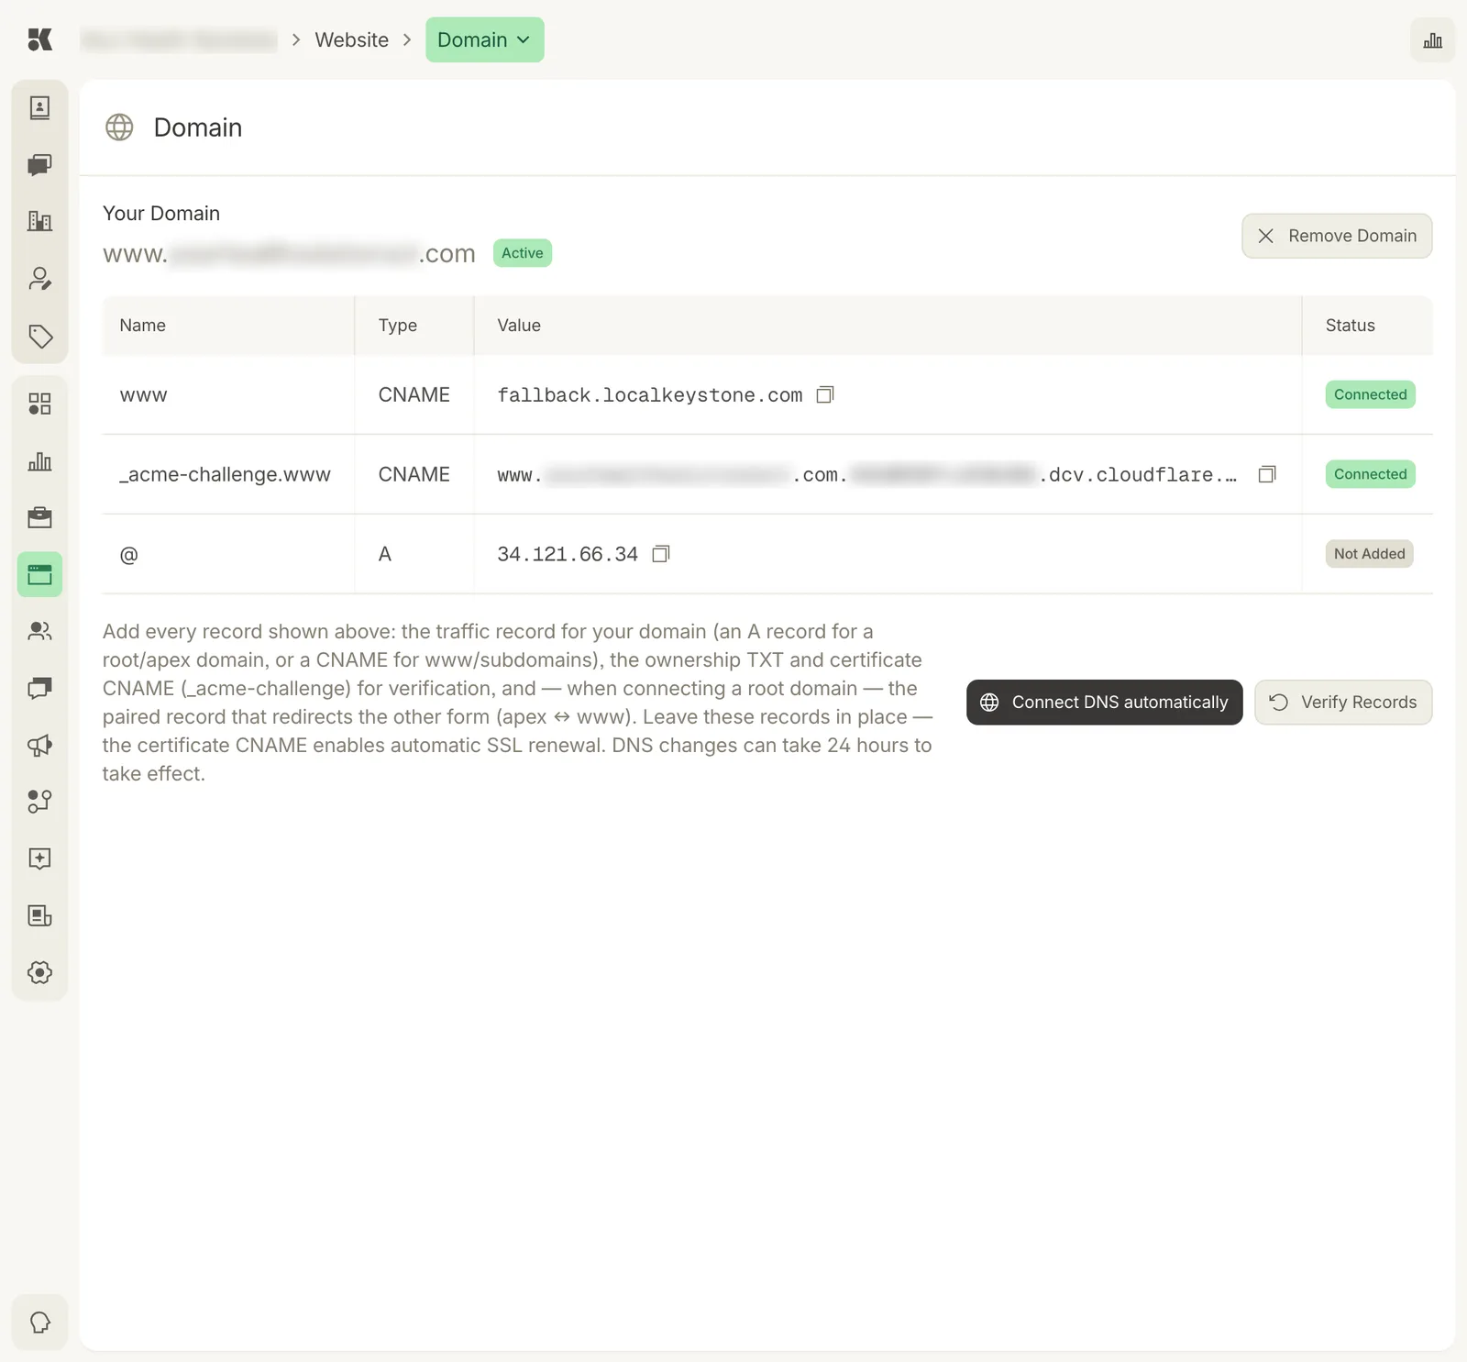Click the Connected status in the www row
Image resolution: width=1467 pixels, height=1362 pixels.
(1370, 394)
